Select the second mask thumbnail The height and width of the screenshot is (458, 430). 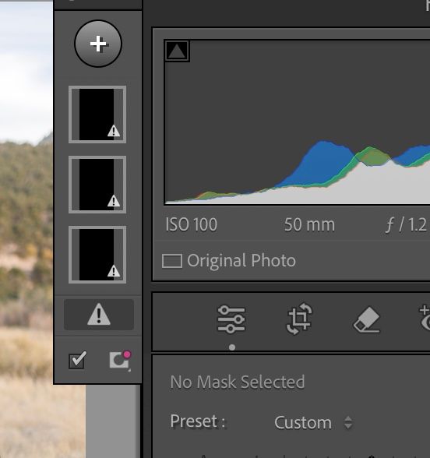(x=97, y=185)
